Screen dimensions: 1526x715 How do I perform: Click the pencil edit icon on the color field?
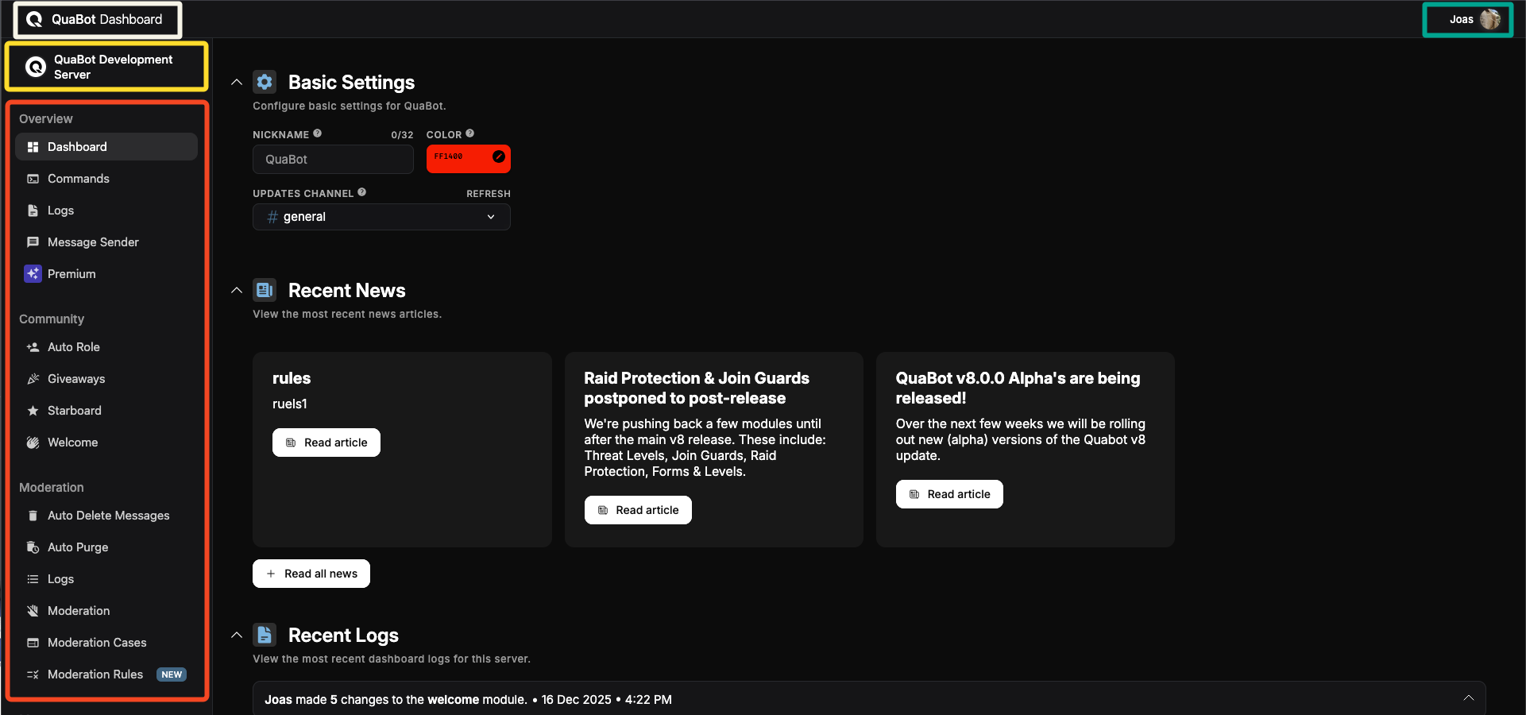(x=499, y=157)
